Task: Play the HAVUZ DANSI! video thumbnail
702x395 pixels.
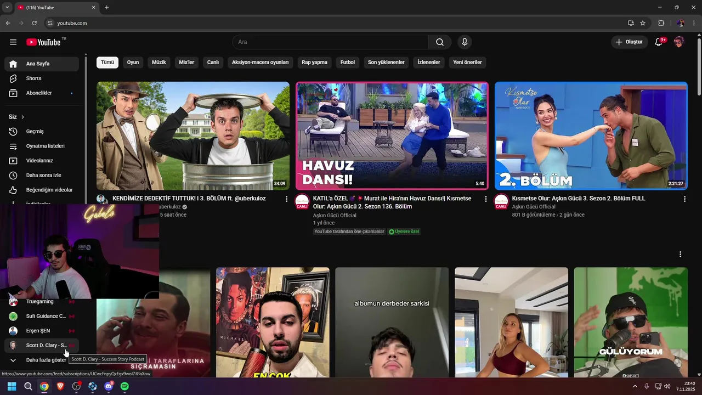Action: [392, 136]
